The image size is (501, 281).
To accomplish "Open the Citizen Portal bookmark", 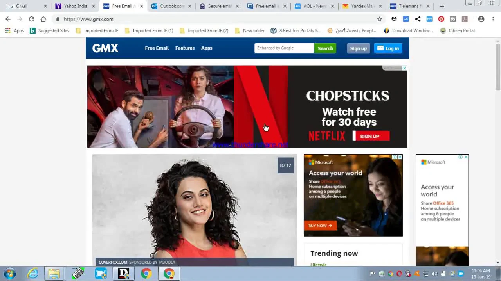I will [x=457, y=30].
